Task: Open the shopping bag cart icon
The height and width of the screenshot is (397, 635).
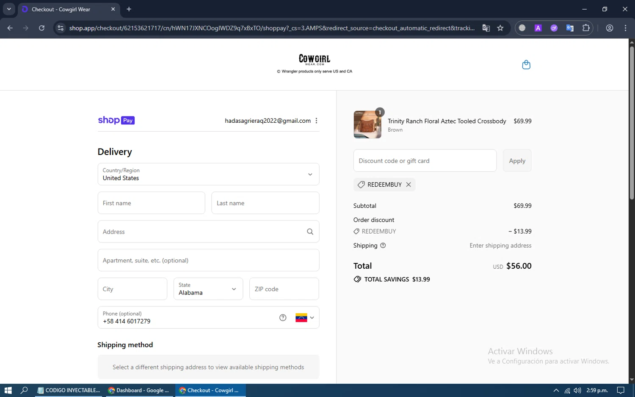Action: [x=526, y=64]
